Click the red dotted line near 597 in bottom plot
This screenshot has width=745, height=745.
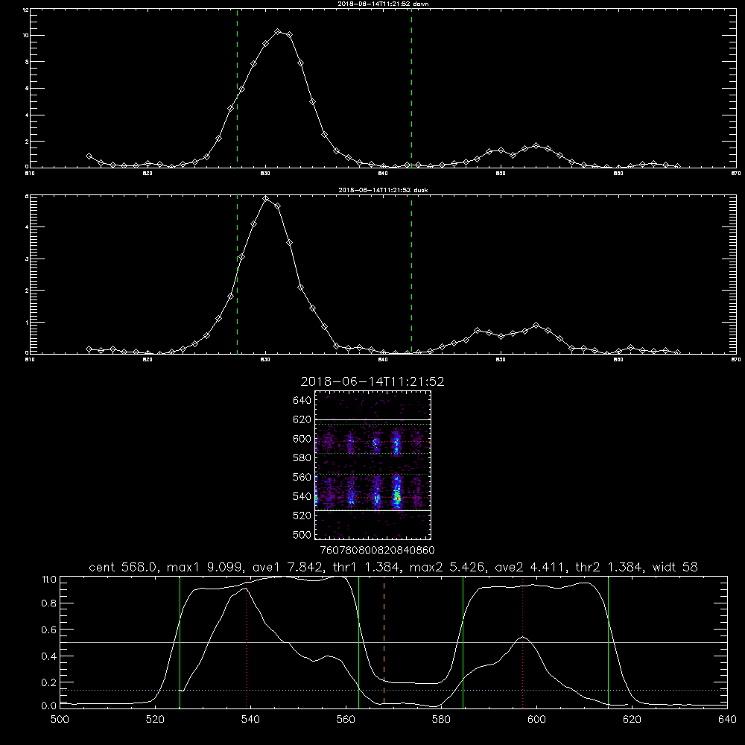pos(523,641)
